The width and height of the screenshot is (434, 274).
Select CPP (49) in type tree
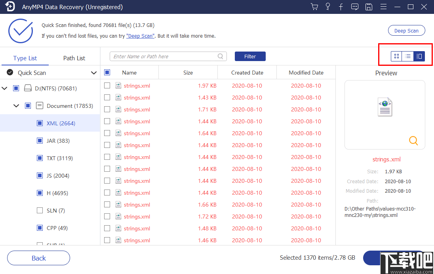pos(57,228)
